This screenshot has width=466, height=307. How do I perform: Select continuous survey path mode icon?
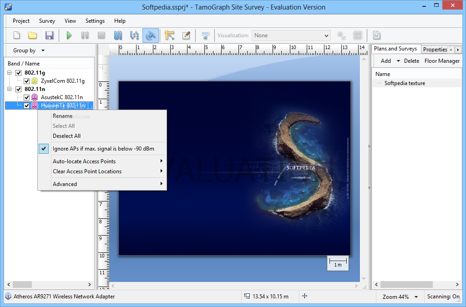click(x=118, y=35)
